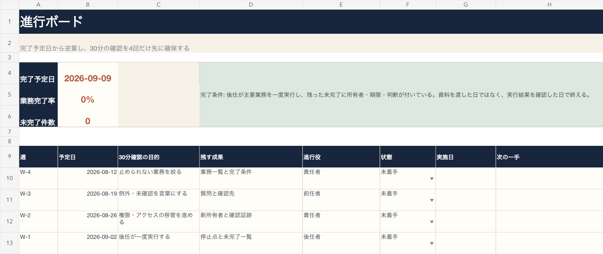Click the 完了条件 description cell

(401, 95)
